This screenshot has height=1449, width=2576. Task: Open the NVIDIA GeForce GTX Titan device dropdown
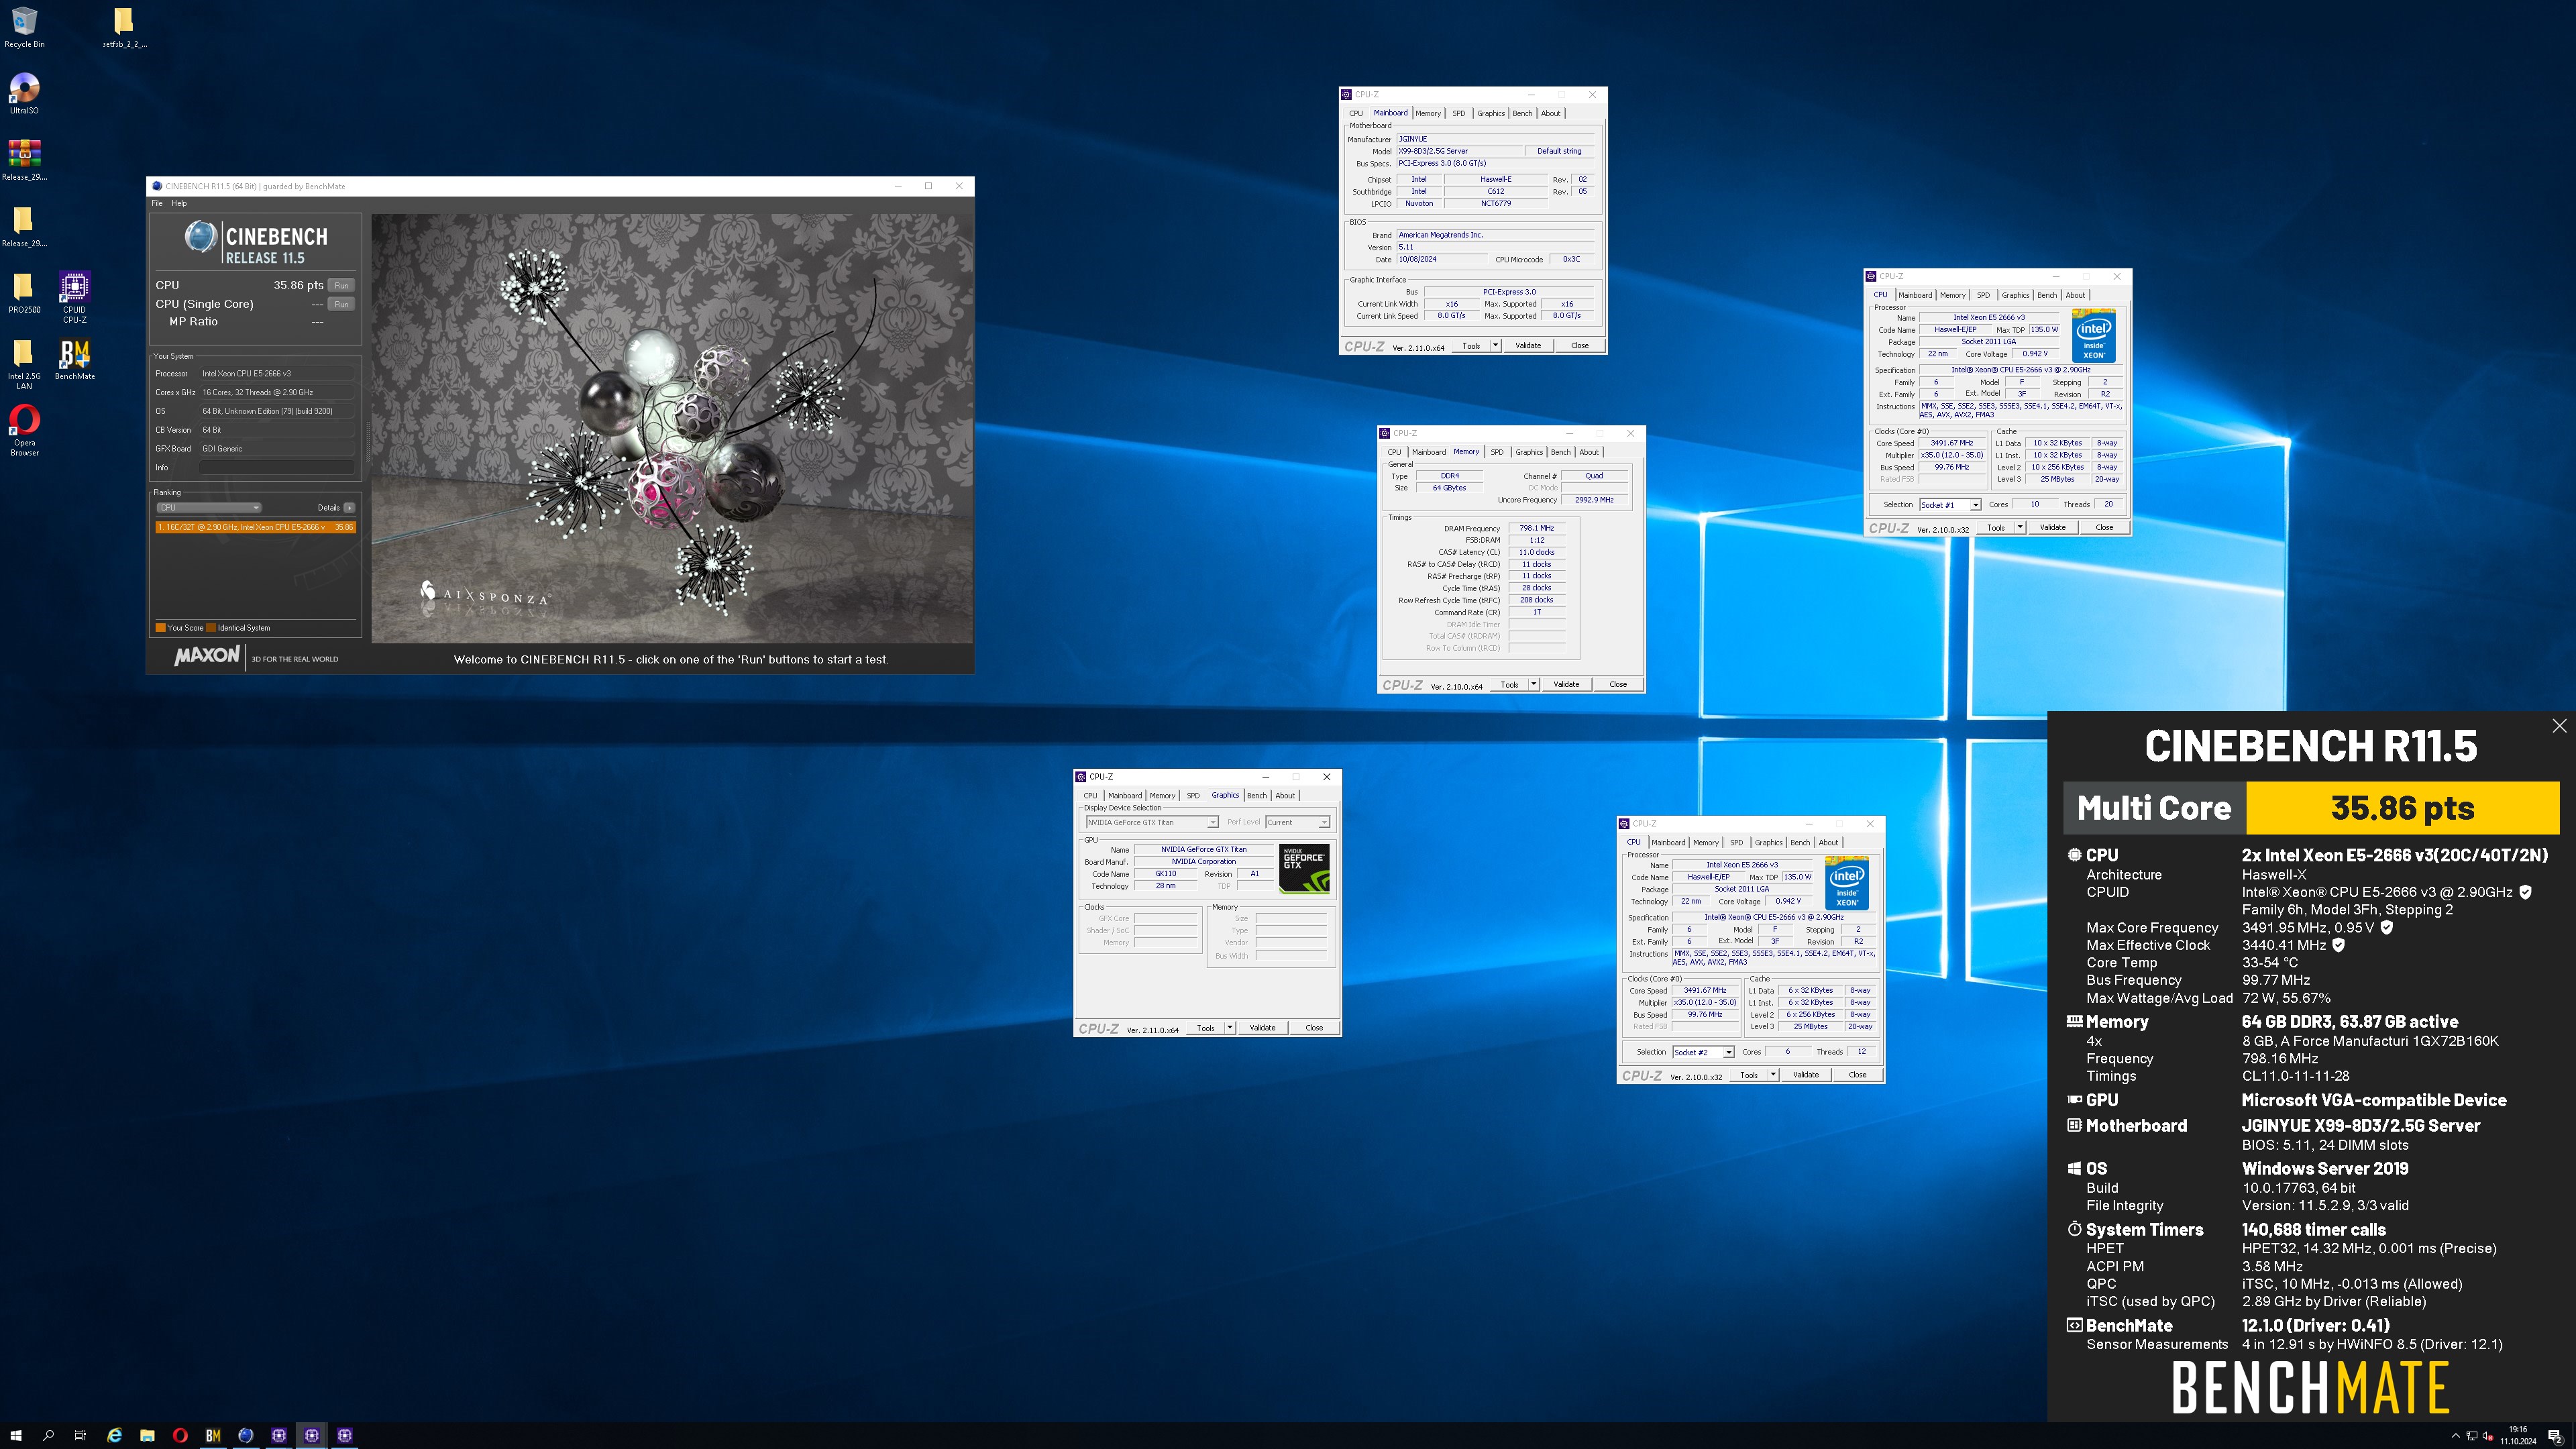pos(1151,822)
